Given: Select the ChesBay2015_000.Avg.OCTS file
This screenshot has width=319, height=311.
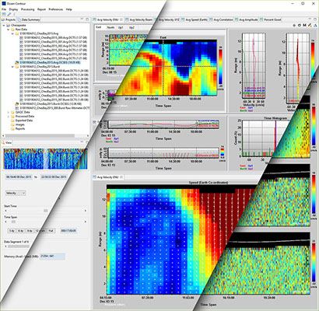Looking at the screenshot, I should coord(54,38).
